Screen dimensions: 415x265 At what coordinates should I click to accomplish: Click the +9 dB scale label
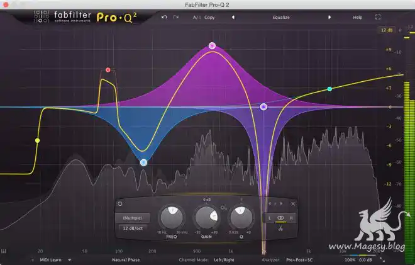389,50
